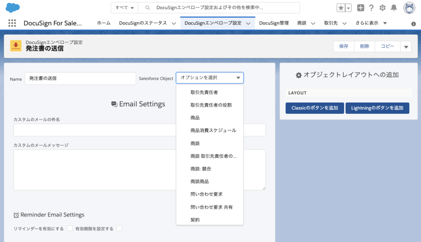421x242 pixels.
Task: Open the favorites list dropdown arrow
Action: [348, 8]
